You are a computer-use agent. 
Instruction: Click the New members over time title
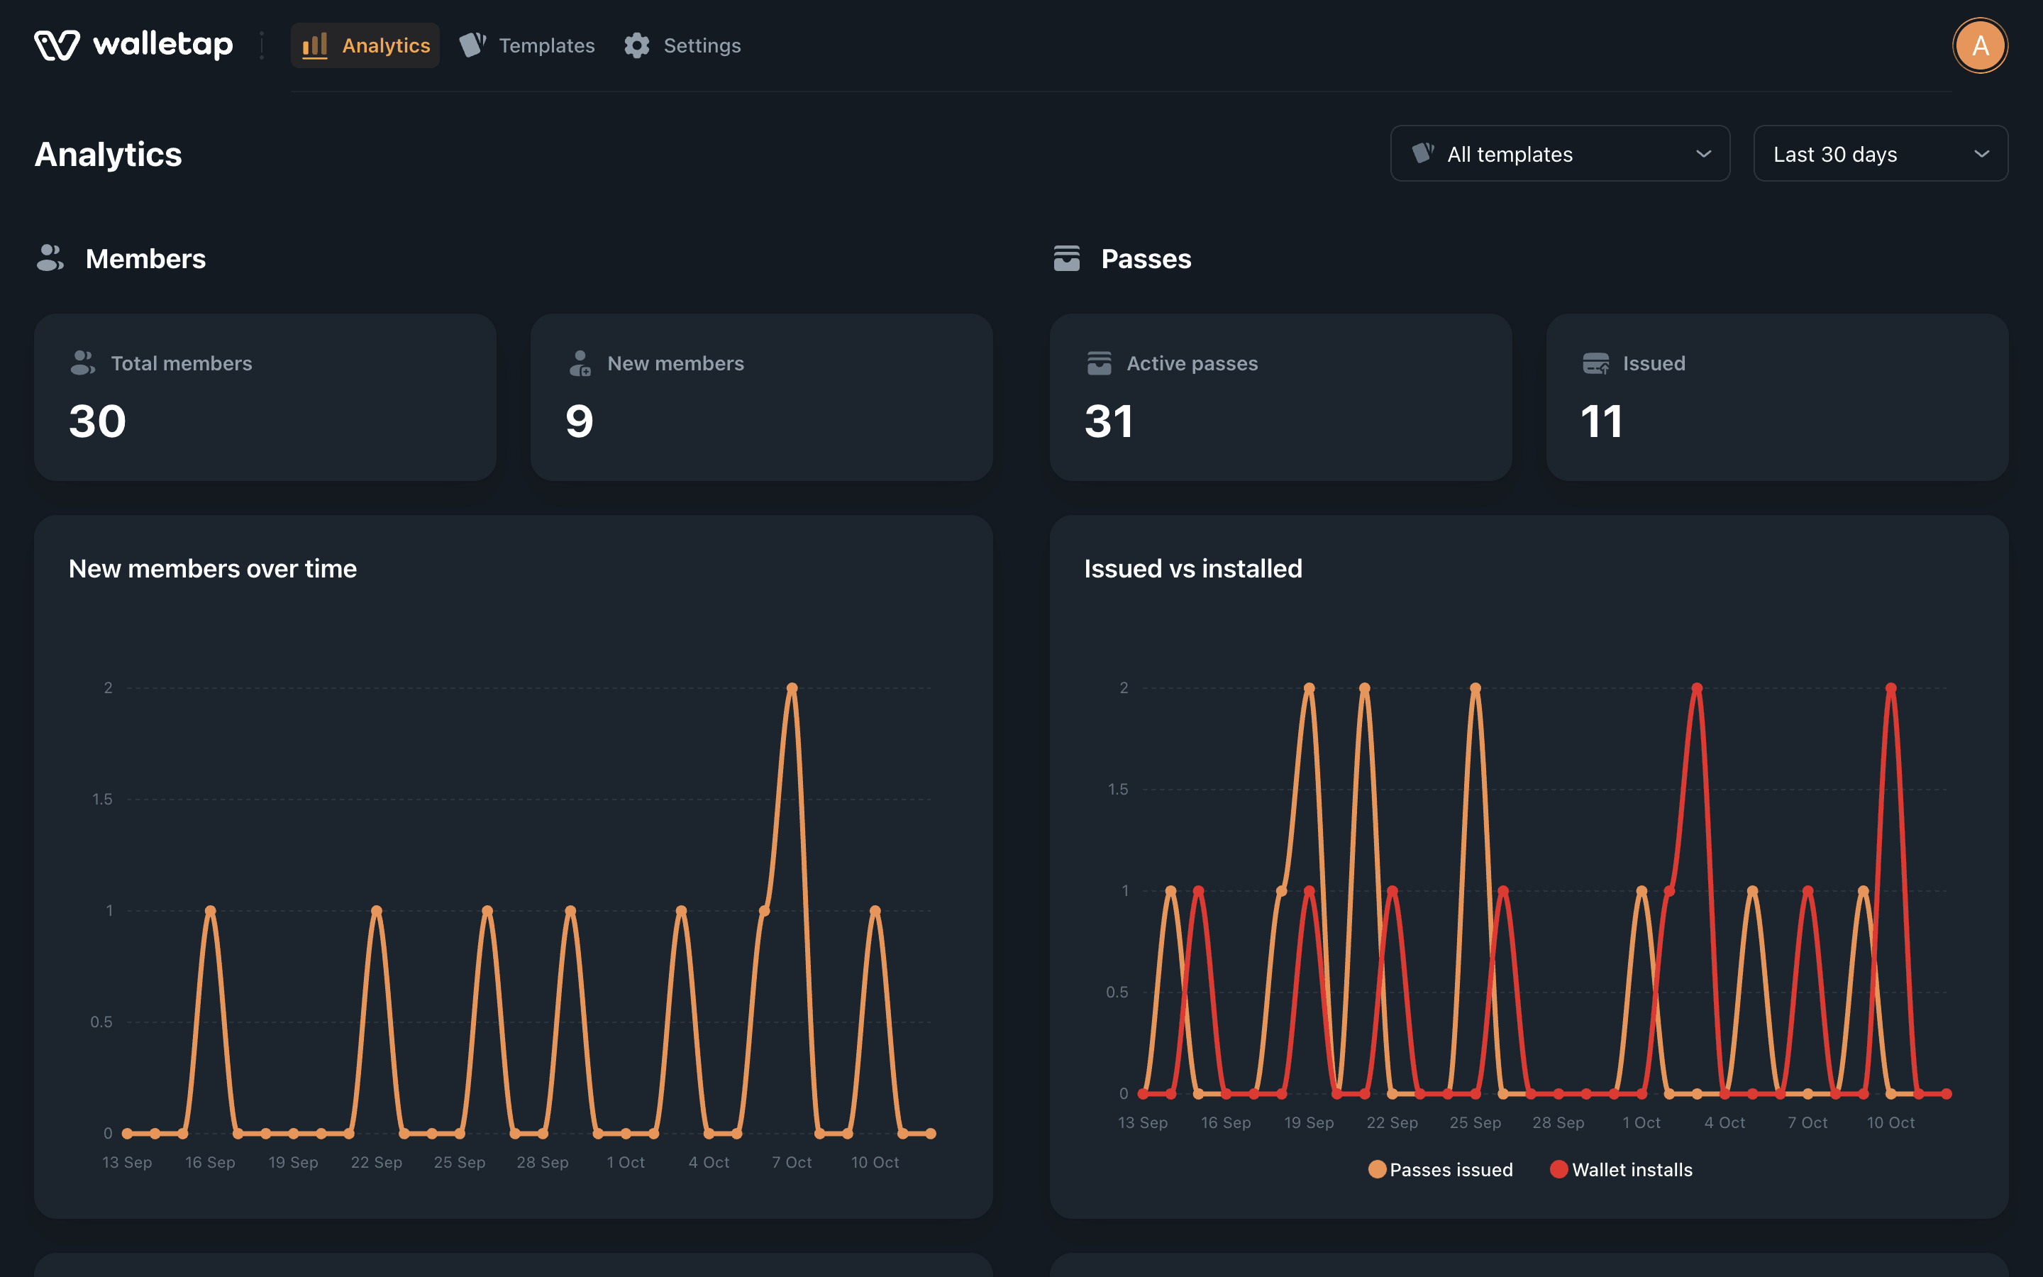(213, 568)
